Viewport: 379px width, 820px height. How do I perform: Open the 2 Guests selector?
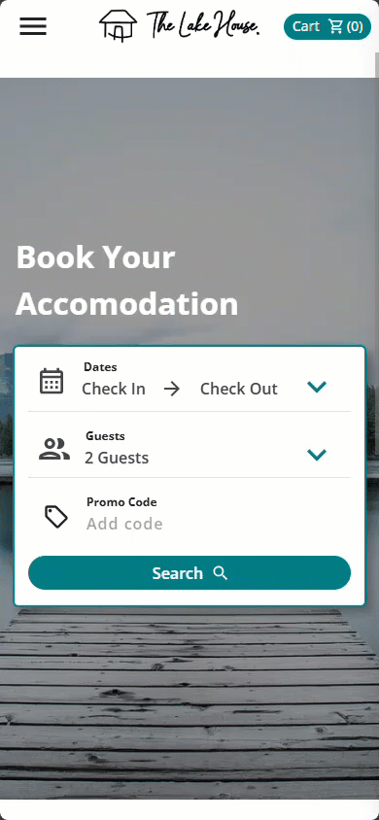[117, 459]
